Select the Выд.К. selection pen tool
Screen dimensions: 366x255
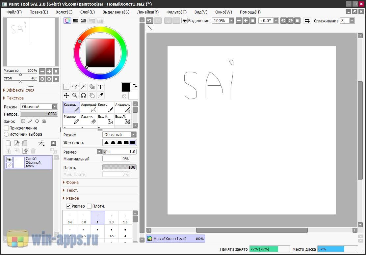coord(106,119)
